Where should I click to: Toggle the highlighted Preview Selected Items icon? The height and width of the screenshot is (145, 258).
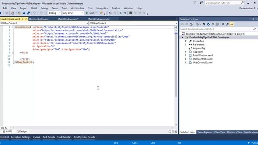click(x=232, y=24)
